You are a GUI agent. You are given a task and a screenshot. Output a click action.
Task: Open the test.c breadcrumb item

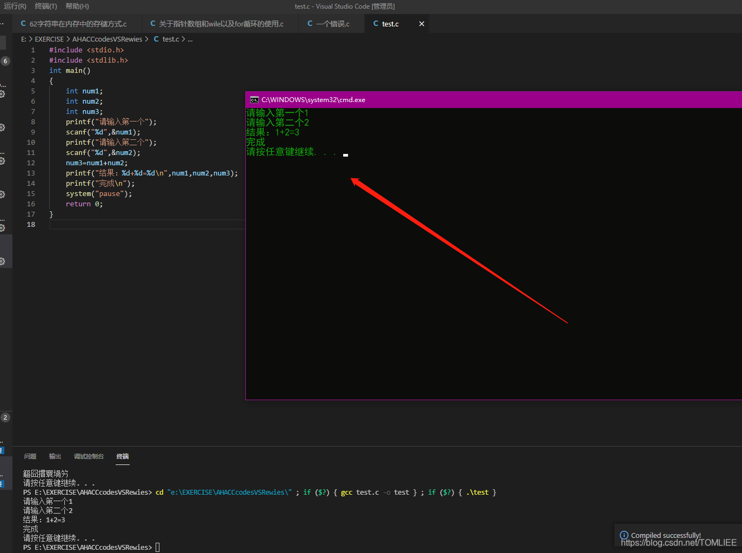[171, 39]
